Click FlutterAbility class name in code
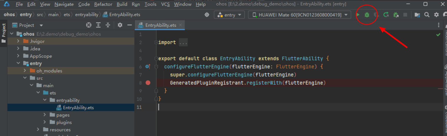This screenshot has height=136, width=447. [x=302, y=59]
